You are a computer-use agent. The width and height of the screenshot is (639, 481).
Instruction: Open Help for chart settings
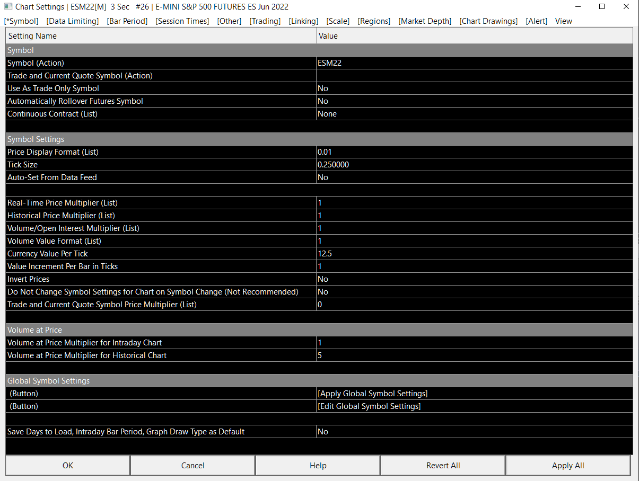pos(318,466)
